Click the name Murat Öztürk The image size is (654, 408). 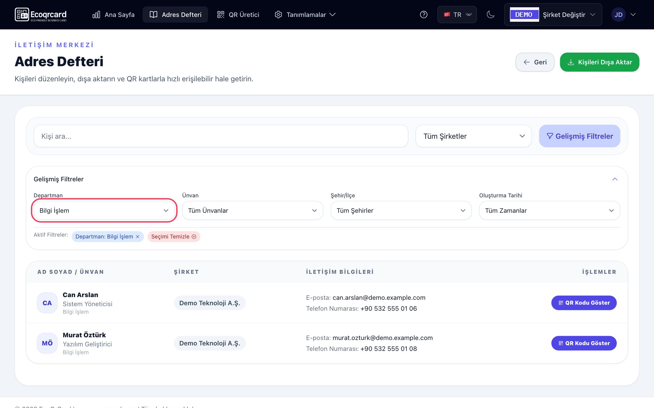84,335
